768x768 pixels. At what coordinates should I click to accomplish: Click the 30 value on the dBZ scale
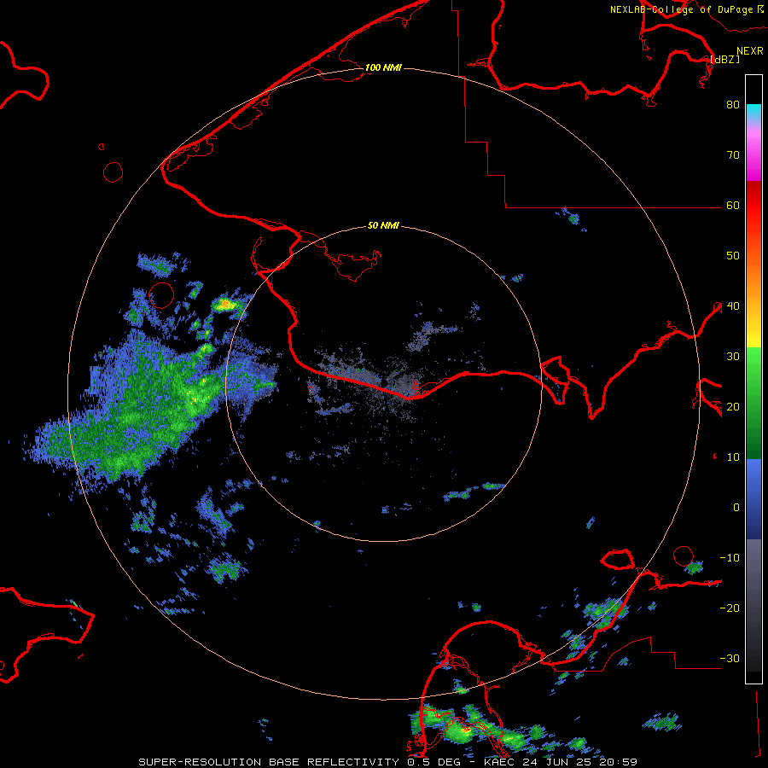click(733, 357)
